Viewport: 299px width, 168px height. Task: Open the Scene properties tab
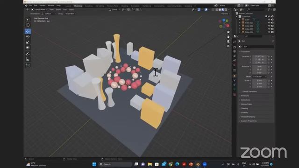tap(235, 60)
